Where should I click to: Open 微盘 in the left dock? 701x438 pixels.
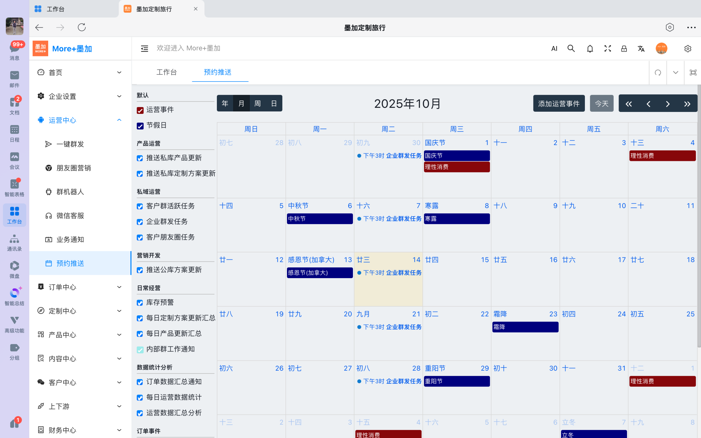(x=15, y=269)
